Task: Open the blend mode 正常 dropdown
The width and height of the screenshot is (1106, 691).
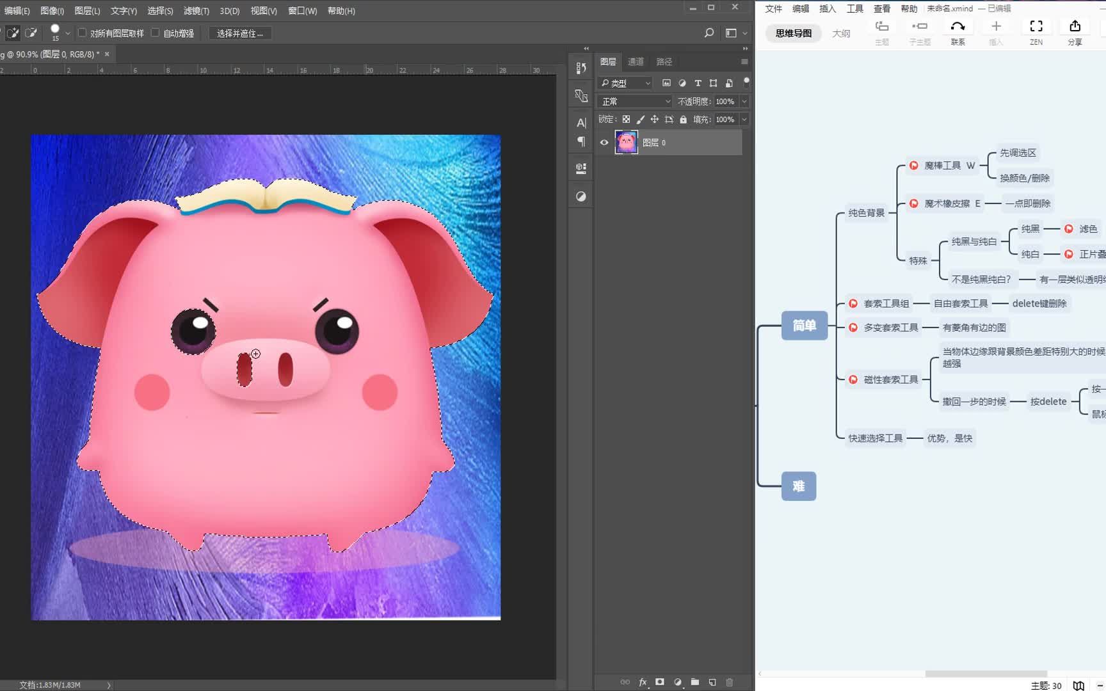Action: (635, 102)
